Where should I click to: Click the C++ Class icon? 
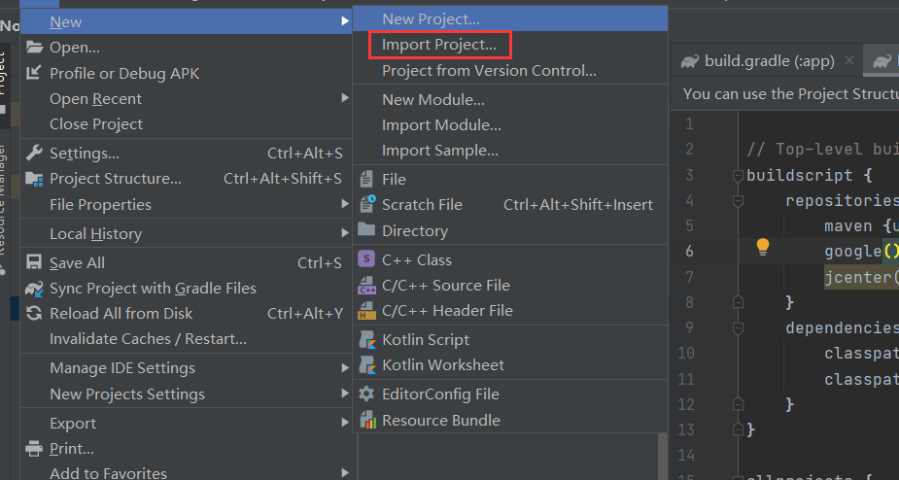tap(366, 259)
